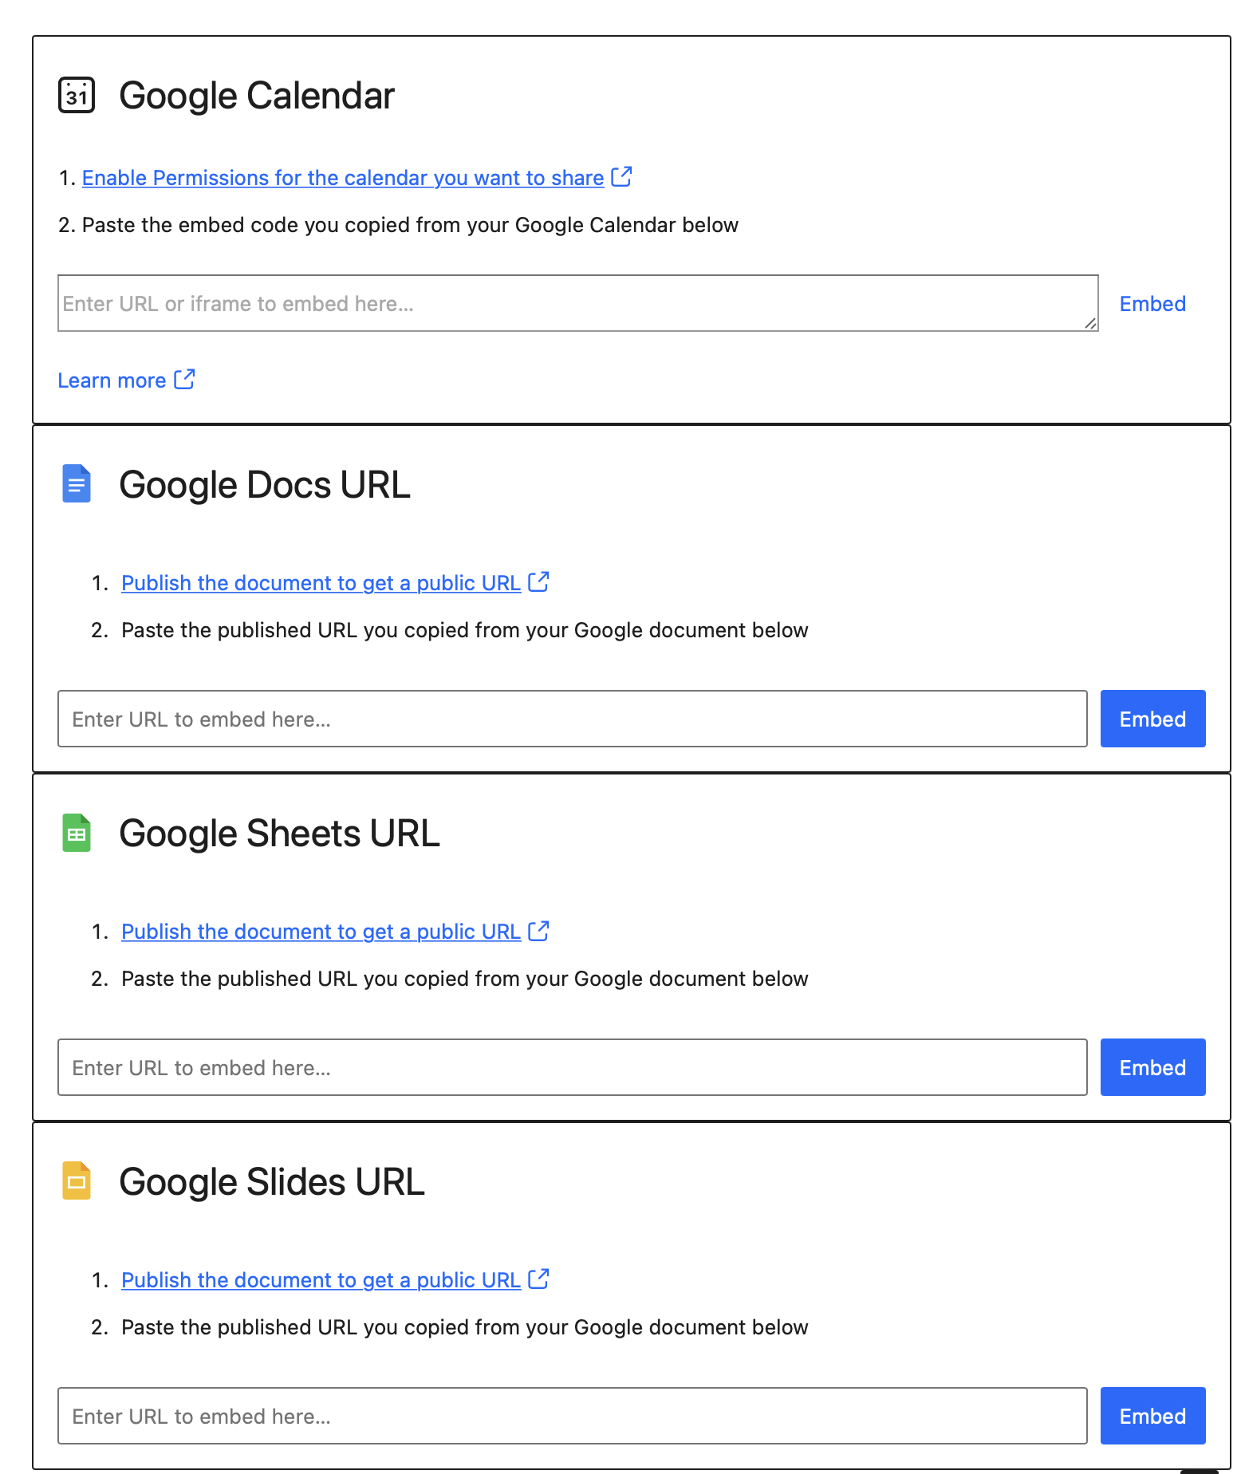Screen dimensions: 1241x1474
Task: Click the yellow Google Slides icon
Action: (77, 1181)
